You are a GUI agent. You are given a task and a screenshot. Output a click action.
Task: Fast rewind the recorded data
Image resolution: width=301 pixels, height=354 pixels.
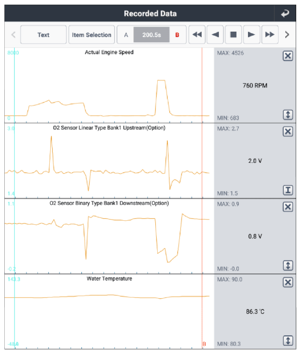click(197, 34)
